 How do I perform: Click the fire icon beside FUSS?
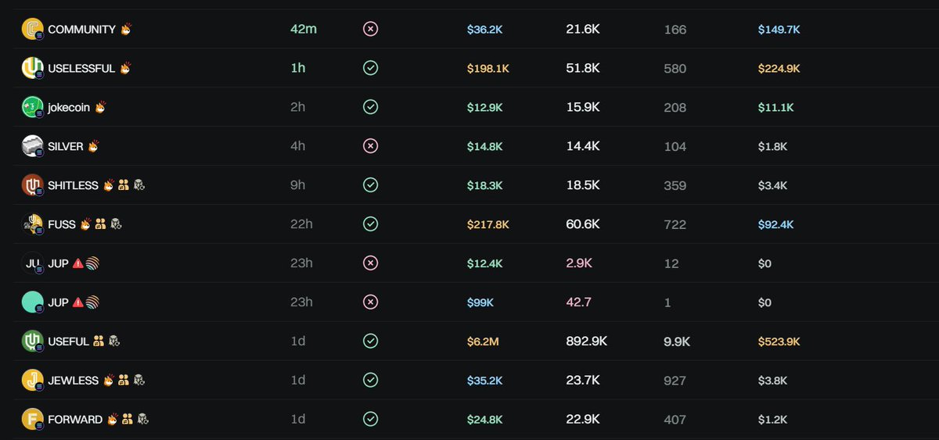[x=85, y=224]
